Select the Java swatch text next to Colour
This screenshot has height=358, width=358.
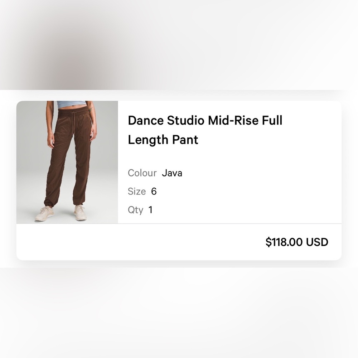[172, 173]
